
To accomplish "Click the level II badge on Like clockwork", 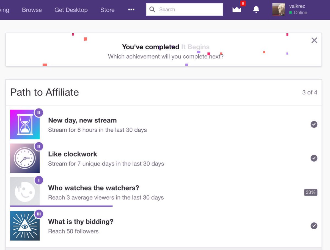I will pyautogui.click(x=39, y=146).
